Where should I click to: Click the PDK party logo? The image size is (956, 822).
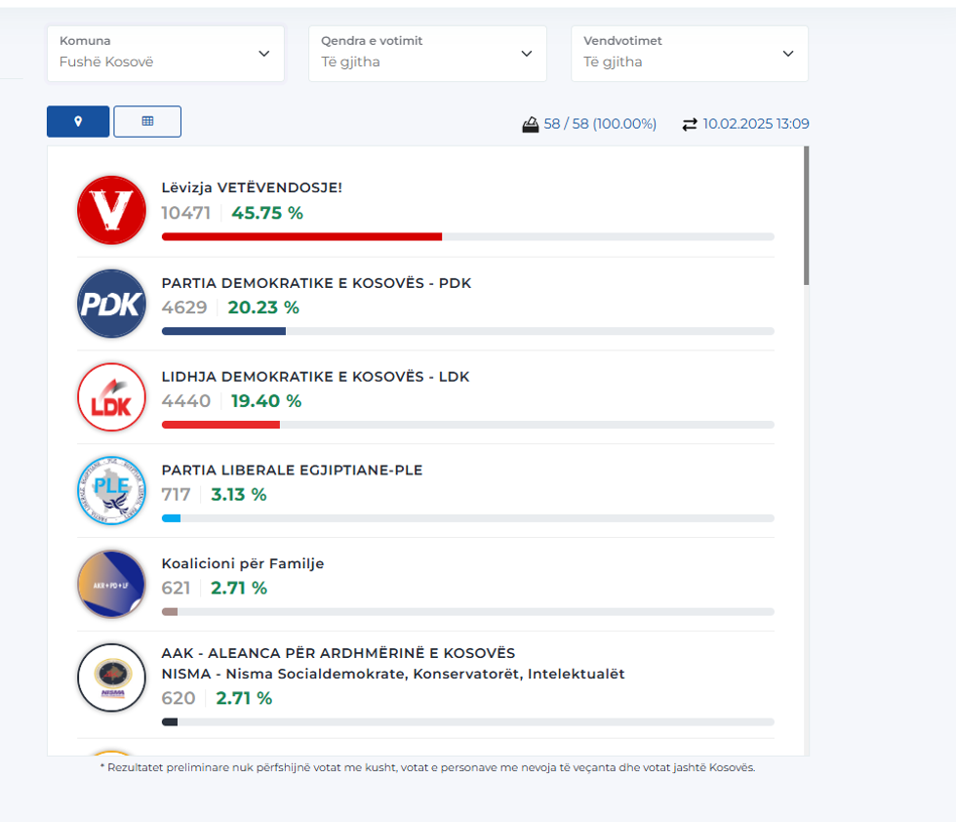point(111,304)
